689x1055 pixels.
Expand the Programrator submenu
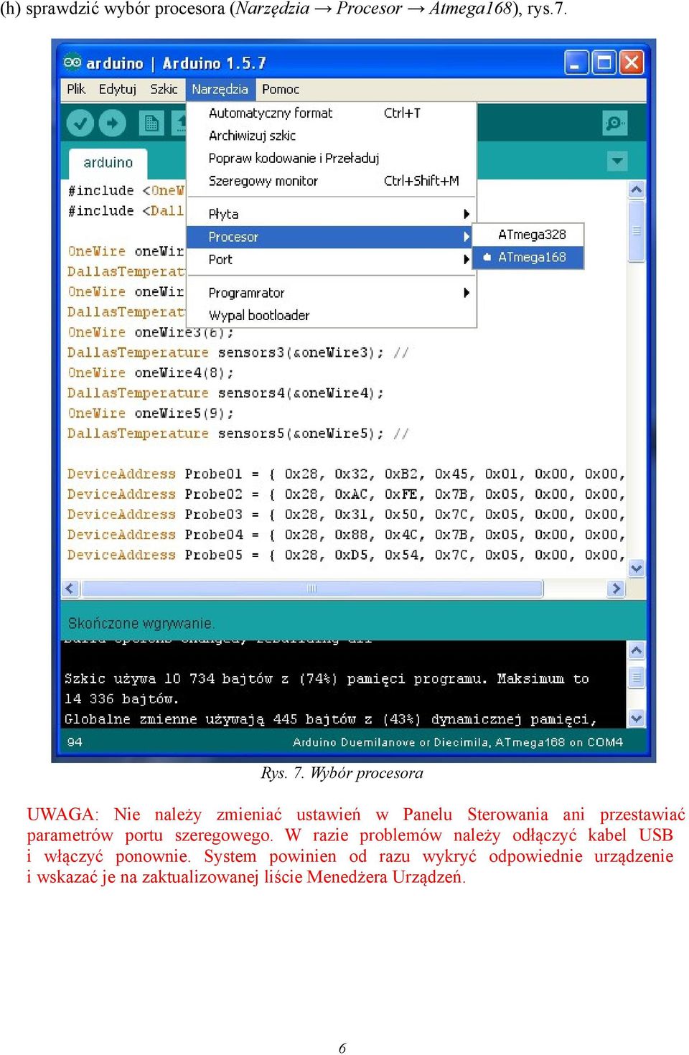pyautogui.click(x=331, y=293)
